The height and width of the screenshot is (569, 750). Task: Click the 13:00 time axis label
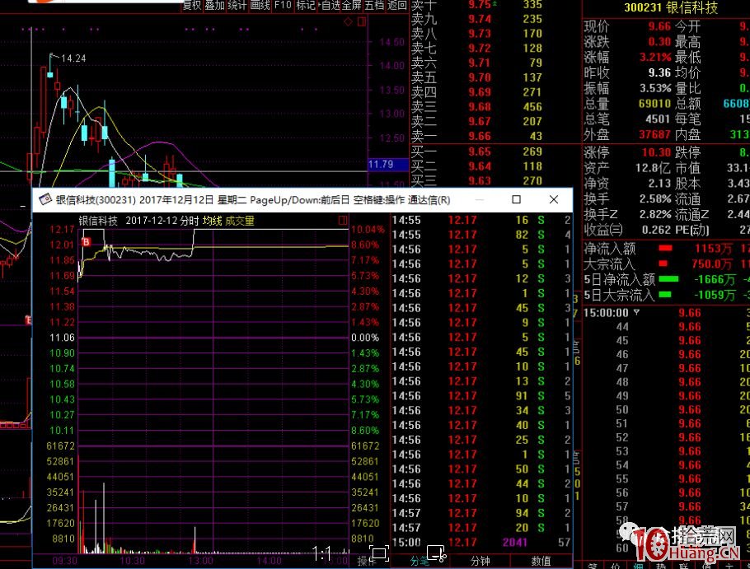(x=200, y=560)
